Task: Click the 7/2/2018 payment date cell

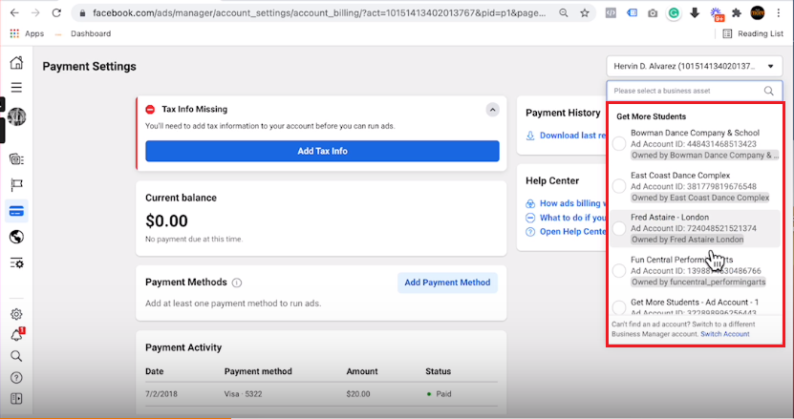Action: tap(161, 393)
